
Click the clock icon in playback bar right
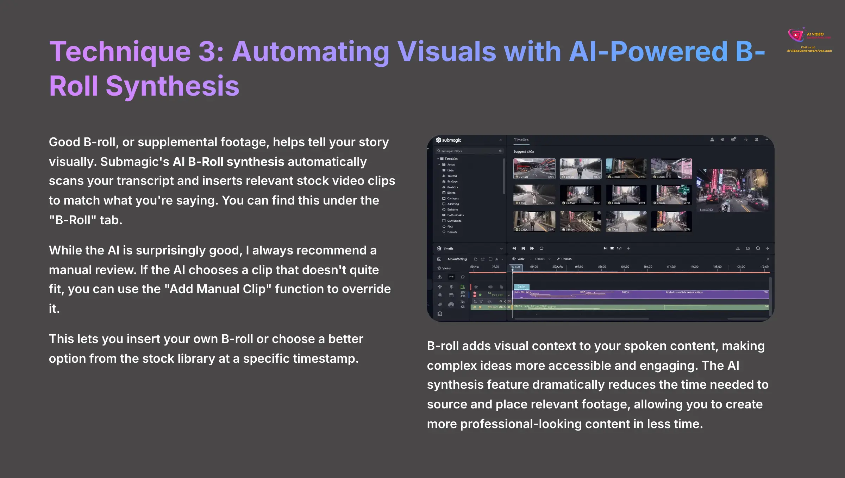click(x=748, y=248)
